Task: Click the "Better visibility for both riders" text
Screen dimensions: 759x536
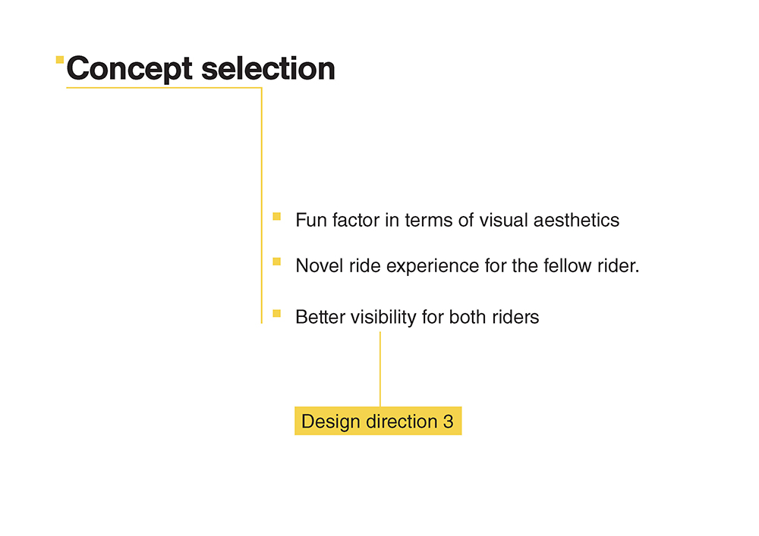Action: coord(417,317)
